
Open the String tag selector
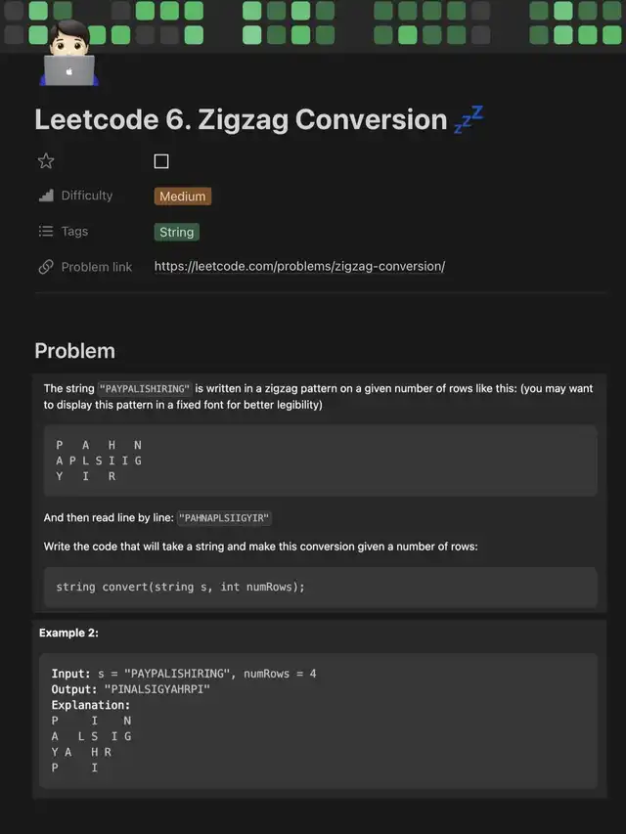[x=177, y=232]
